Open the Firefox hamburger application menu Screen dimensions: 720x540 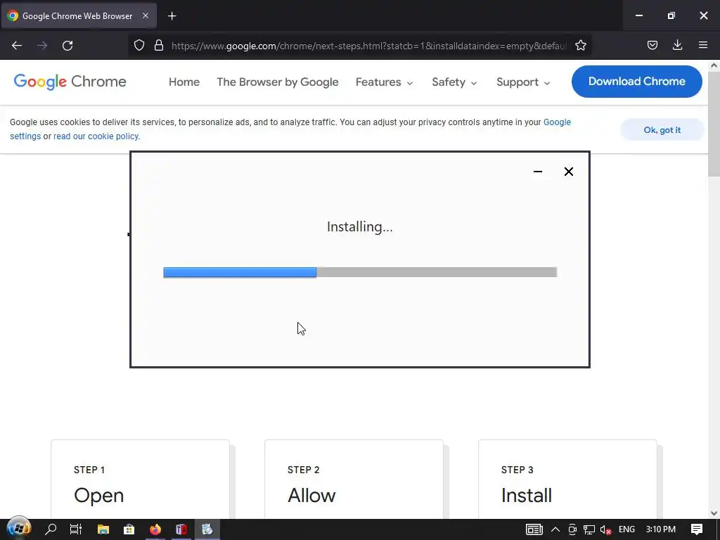702,46
